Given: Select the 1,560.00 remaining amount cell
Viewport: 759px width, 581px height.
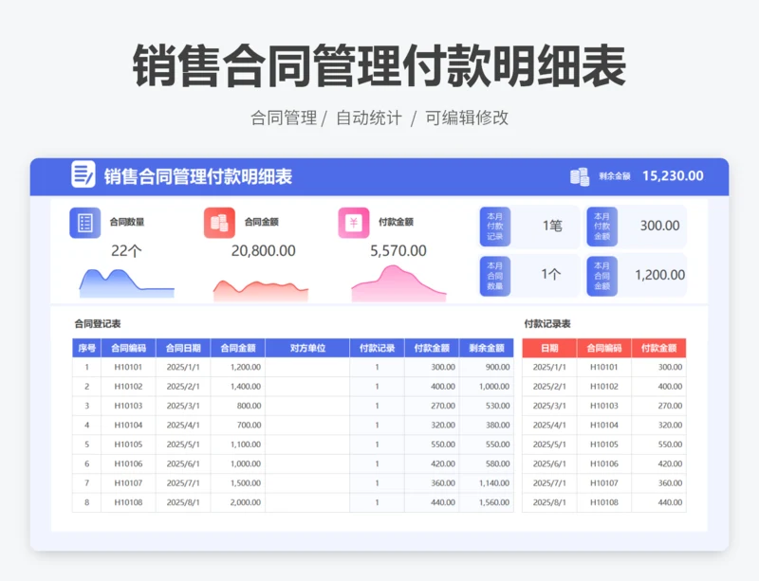Looking at the screenshot, I should click(487, 502).
